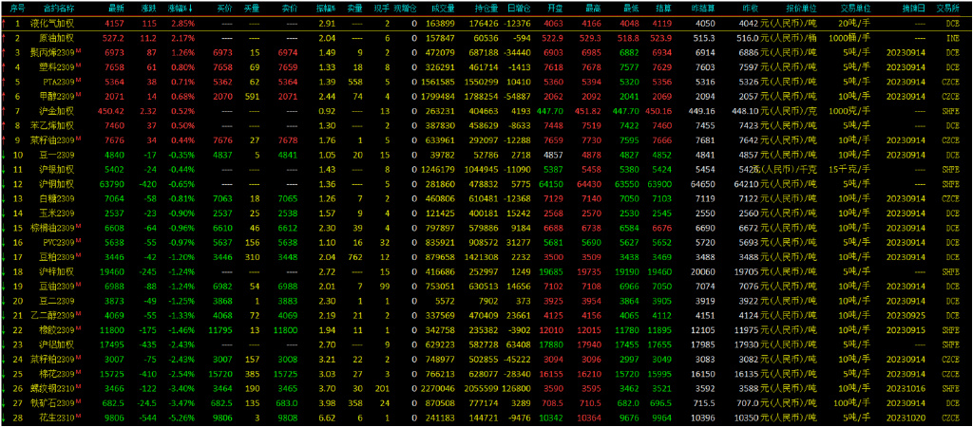Sort by the 最新 column header
Screen dimensions: 973x427
click(114, 7)
